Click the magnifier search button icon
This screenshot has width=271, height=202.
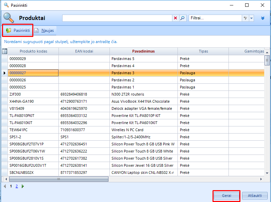(x=183, y=18)
